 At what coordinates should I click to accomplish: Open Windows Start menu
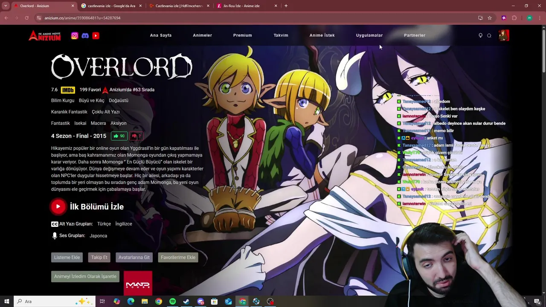(6, 301)
